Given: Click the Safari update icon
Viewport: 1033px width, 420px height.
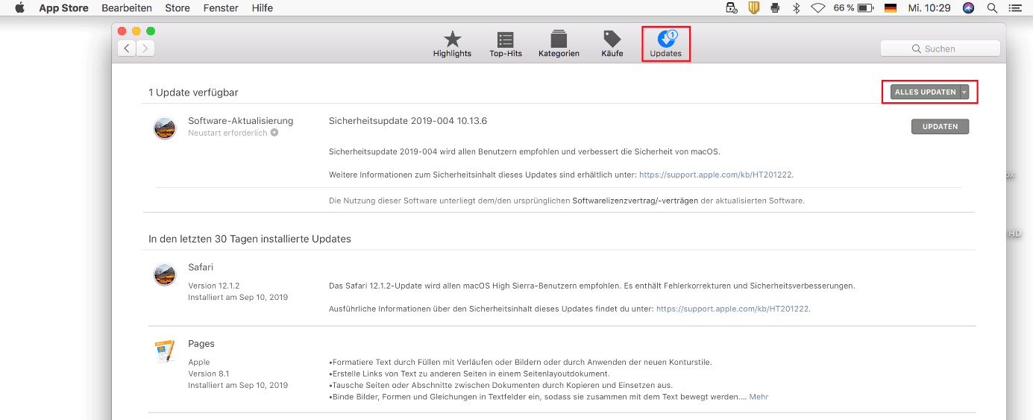Looking at the screenshot, I should pos(165,275).
